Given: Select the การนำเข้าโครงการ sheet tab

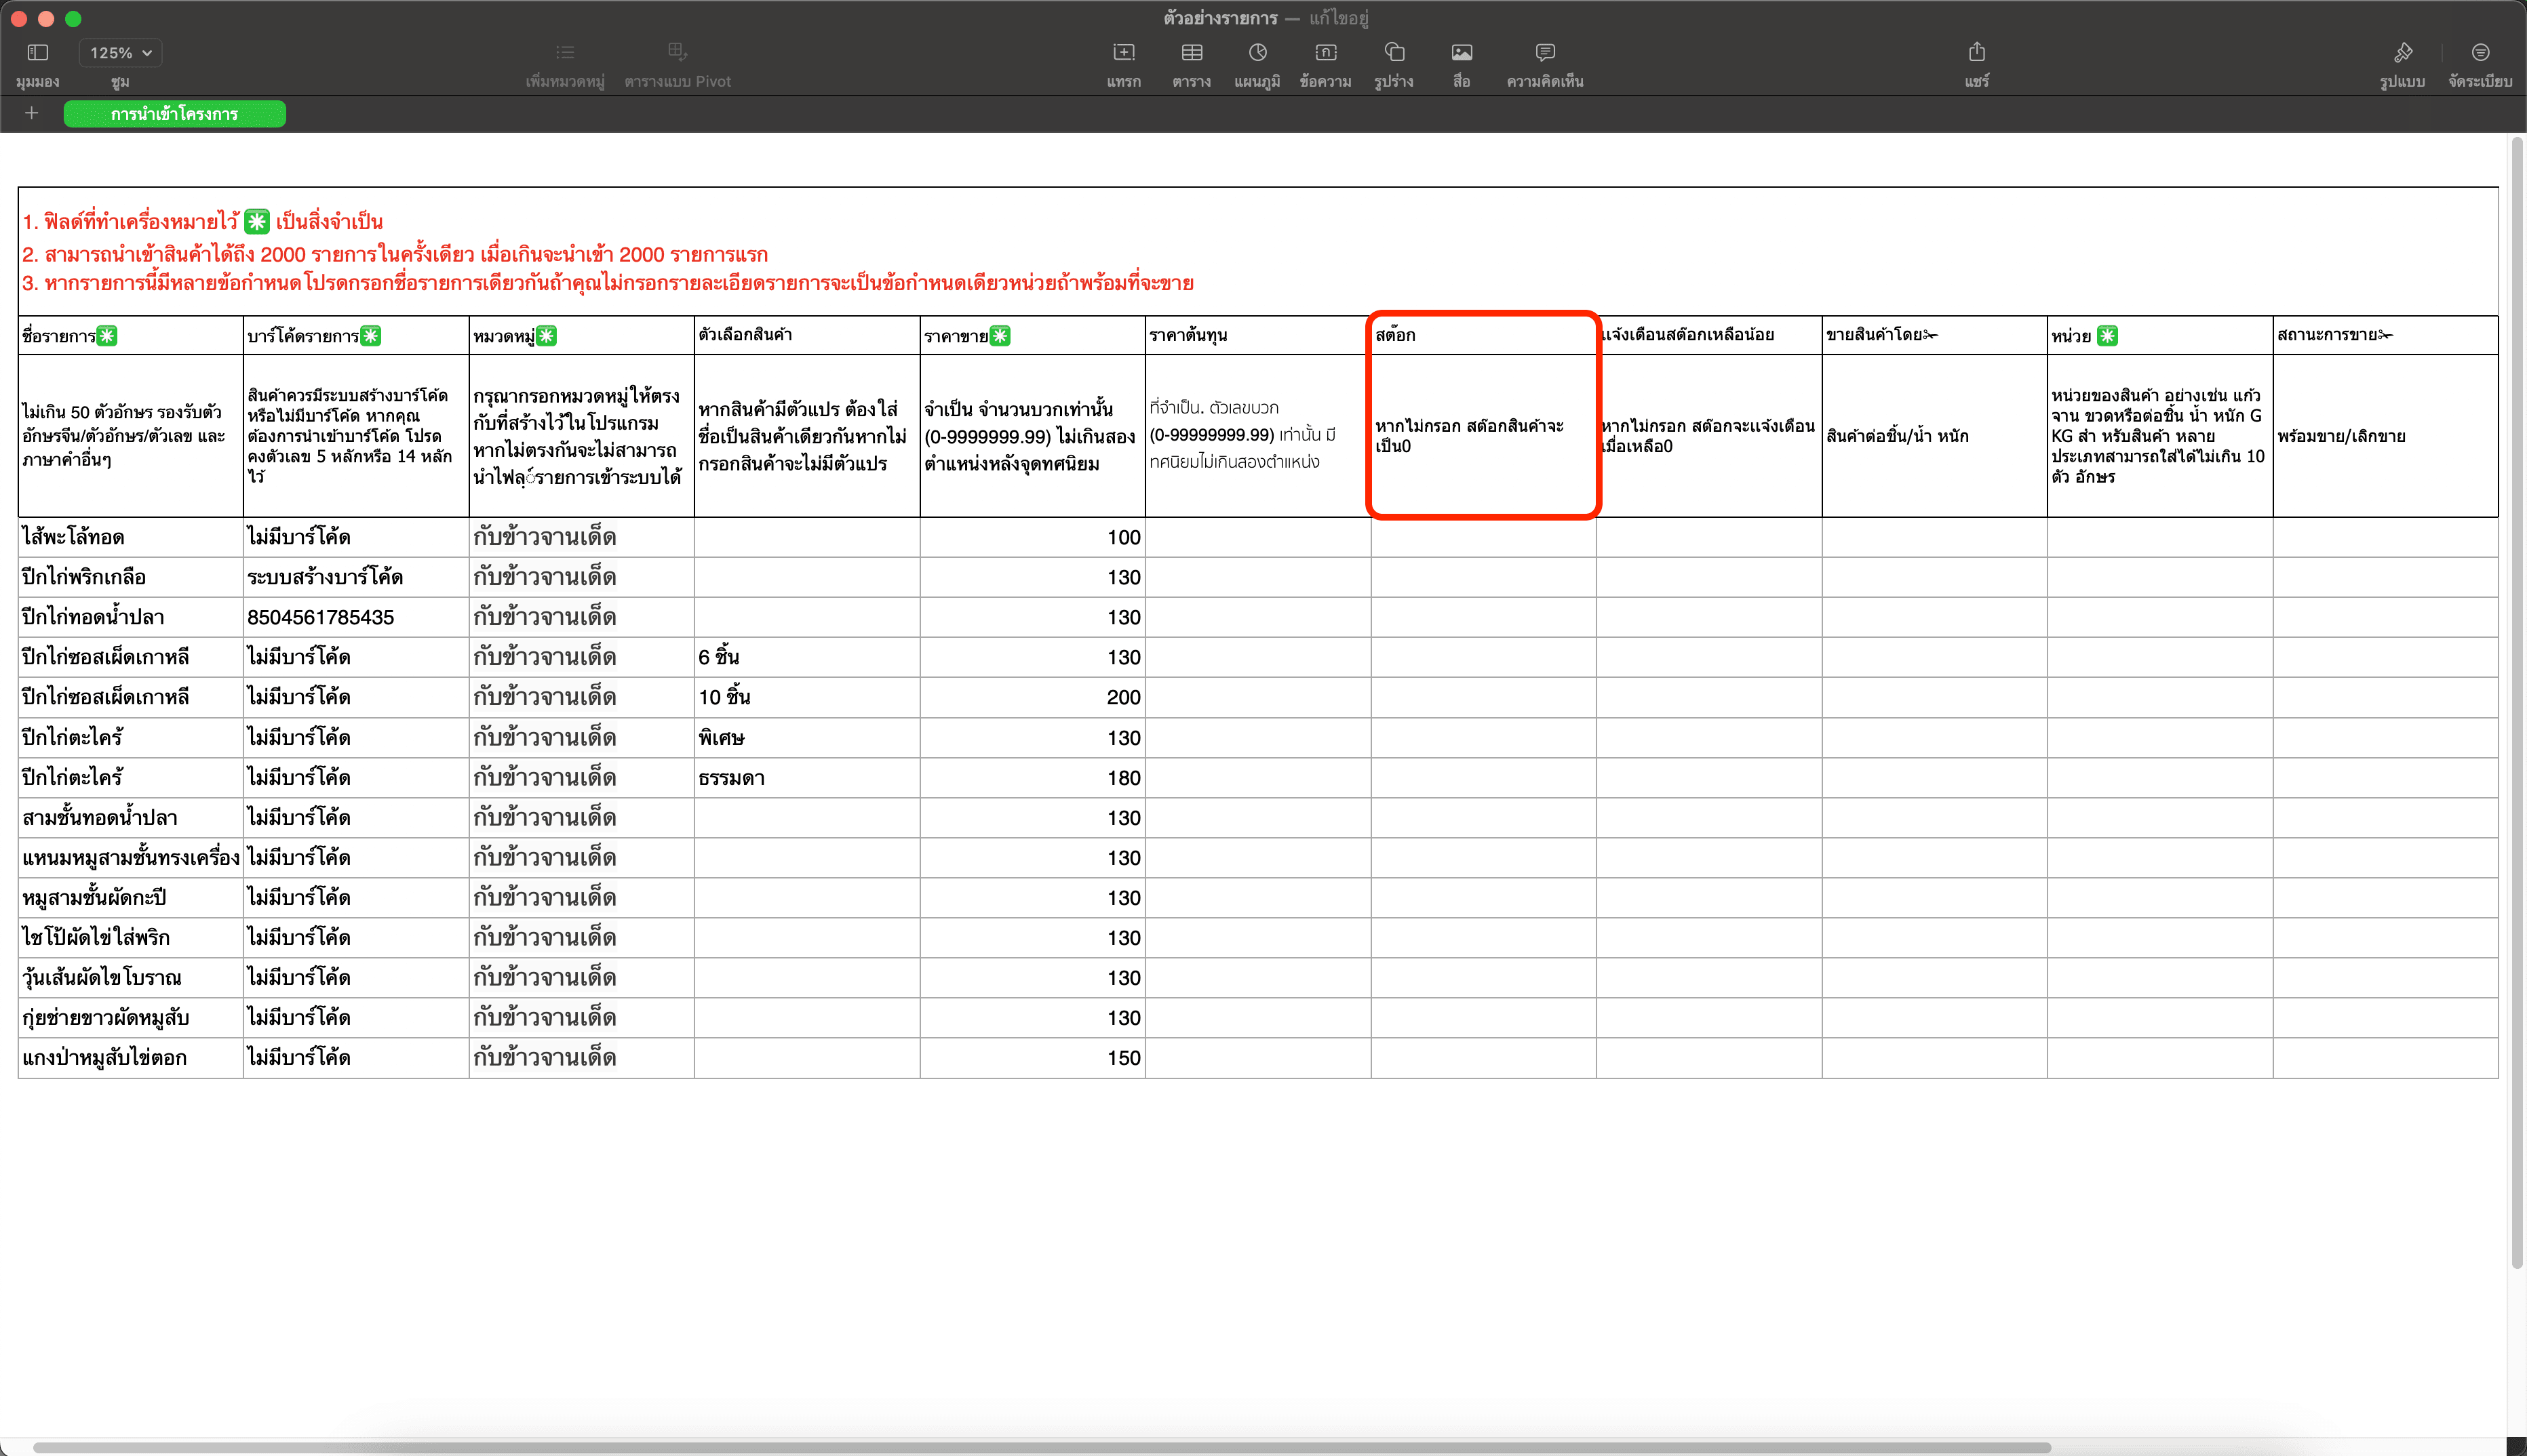Looking at the screenshot, I should pos(174,114).
